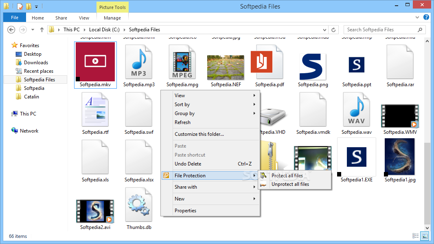Select the Softpedia.NEF photo thumbnail

coord(226,67)
